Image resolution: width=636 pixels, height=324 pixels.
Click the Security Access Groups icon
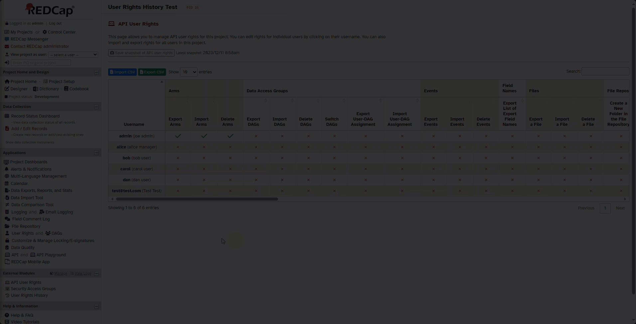pos(7,289)
